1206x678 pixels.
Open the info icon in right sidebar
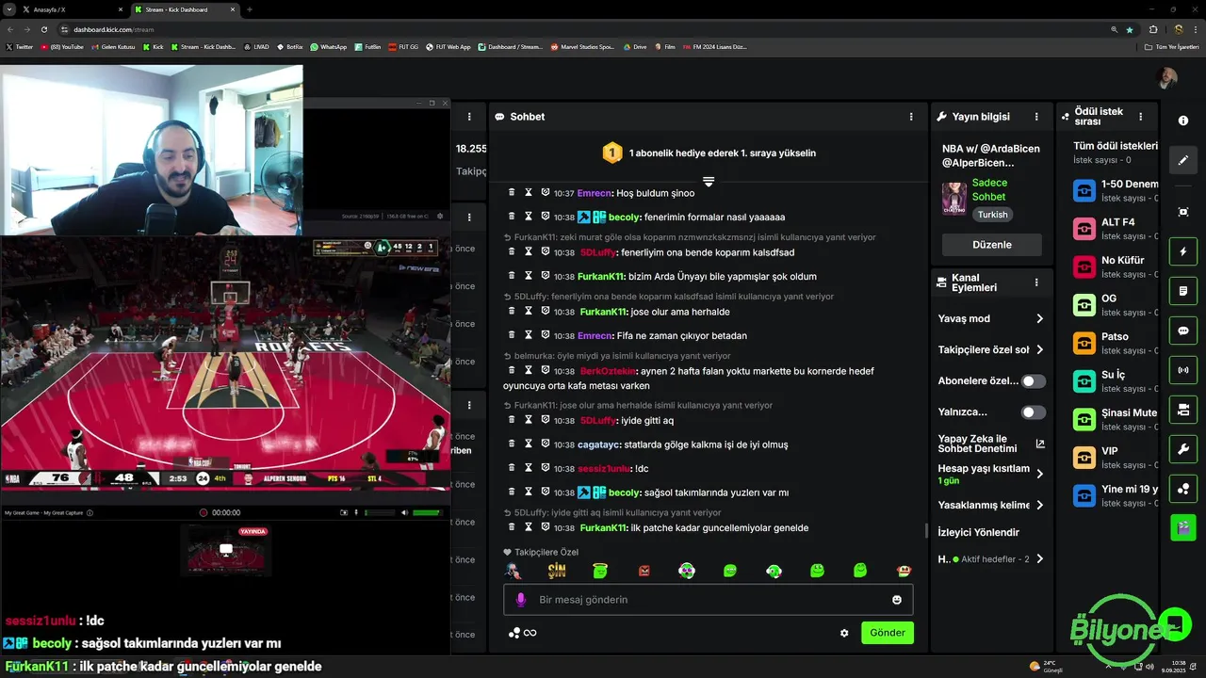pos(1183,121)
